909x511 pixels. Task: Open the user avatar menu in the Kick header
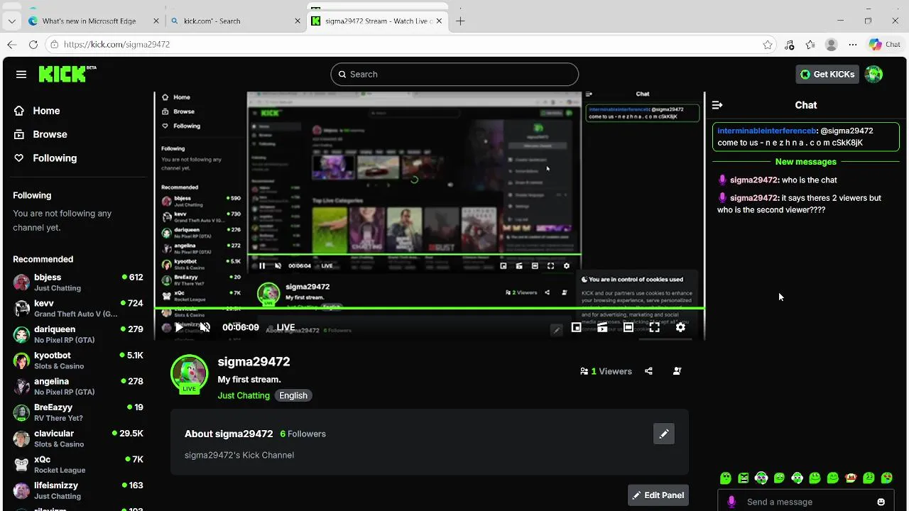click(x=874, y=75)
